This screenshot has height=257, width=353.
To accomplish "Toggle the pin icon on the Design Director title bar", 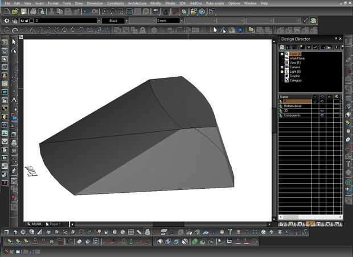I will (336, 39).
